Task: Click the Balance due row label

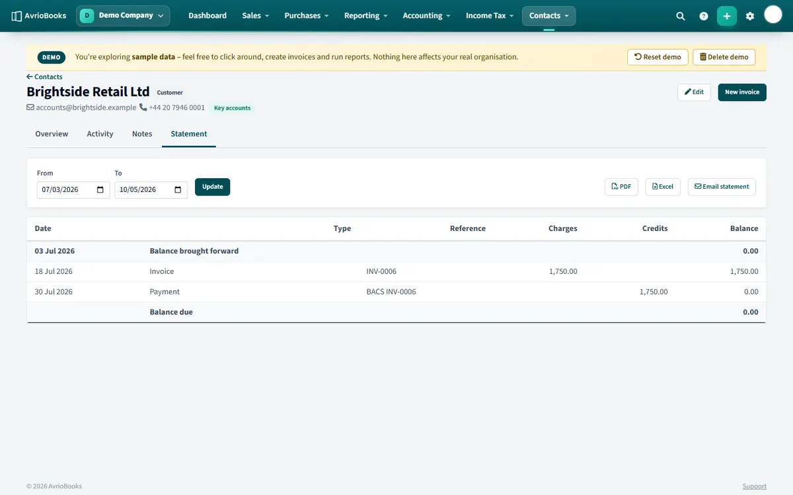Action: click(x=171, y=312)
